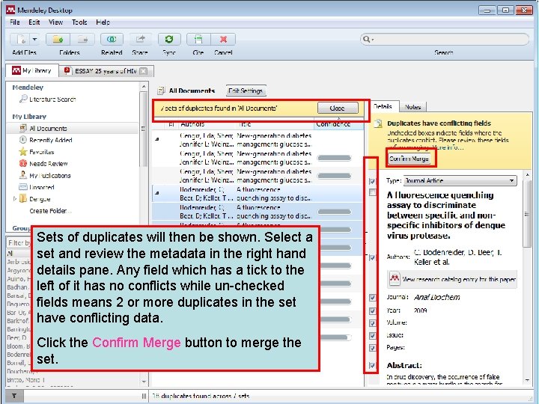Click the Related documents icon

coord(112,40)
